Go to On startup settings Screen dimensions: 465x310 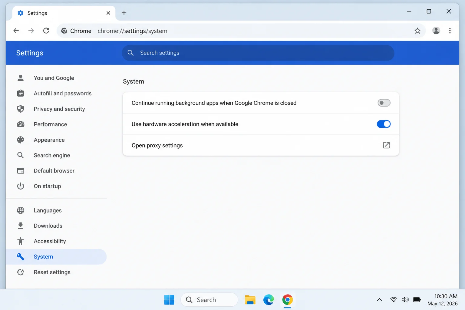[x=56, y=186]
